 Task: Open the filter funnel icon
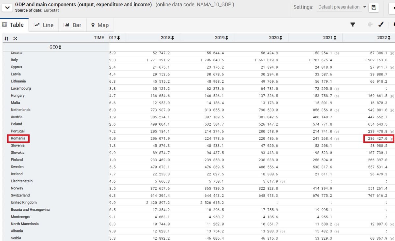coord(353,24)
